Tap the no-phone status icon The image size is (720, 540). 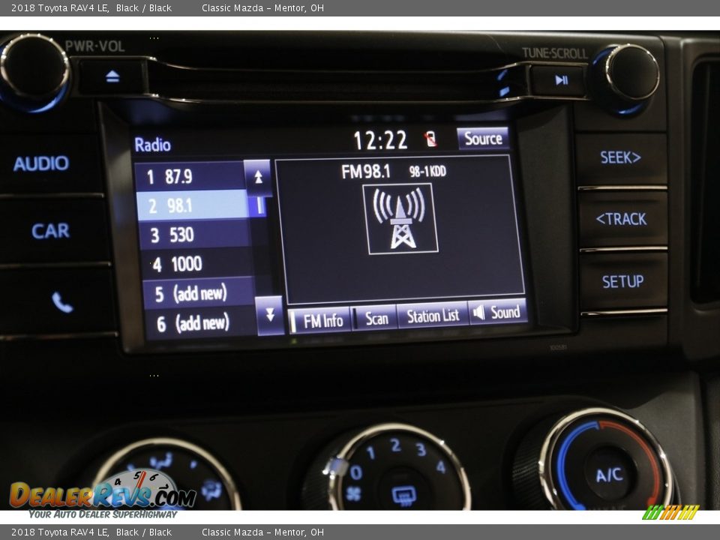coord(430,139)
